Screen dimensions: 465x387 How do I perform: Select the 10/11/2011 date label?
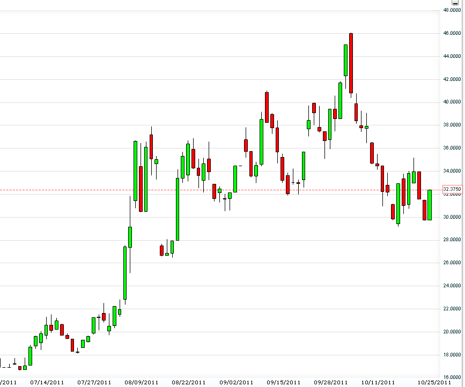tap(378, 383)
